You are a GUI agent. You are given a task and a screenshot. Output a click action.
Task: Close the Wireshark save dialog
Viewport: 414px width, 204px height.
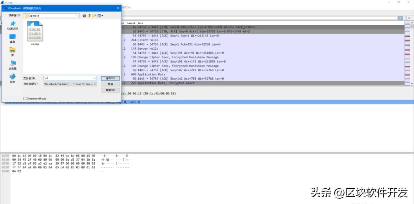(118, 8)
